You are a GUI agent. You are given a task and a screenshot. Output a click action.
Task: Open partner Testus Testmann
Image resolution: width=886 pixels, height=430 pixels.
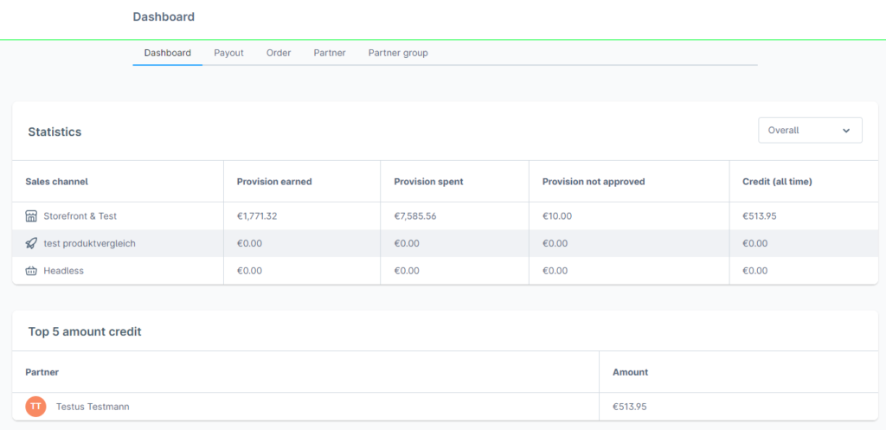pos(93,407)
